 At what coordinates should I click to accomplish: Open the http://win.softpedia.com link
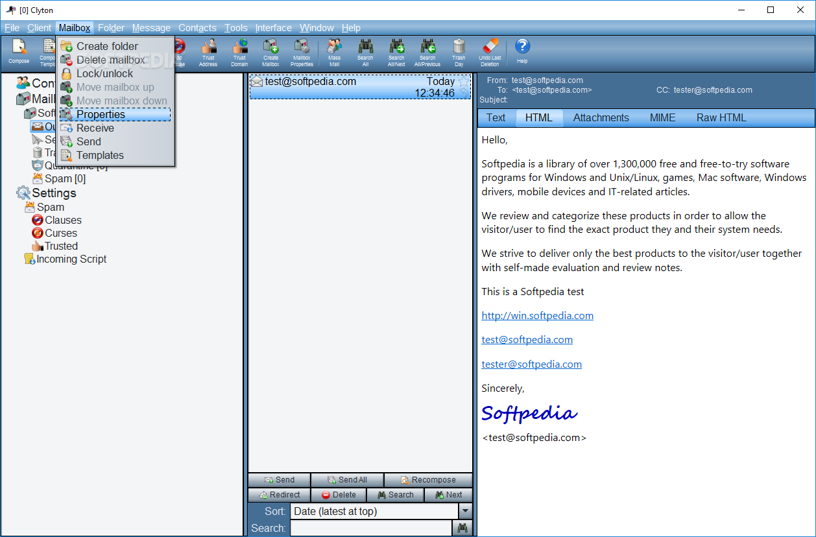pyautogui.click(x=537, y=316)
